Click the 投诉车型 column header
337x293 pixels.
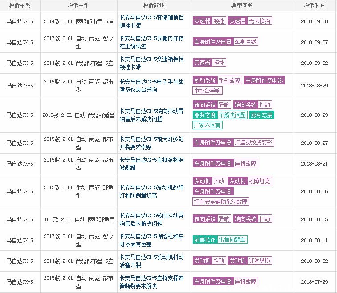79,5
